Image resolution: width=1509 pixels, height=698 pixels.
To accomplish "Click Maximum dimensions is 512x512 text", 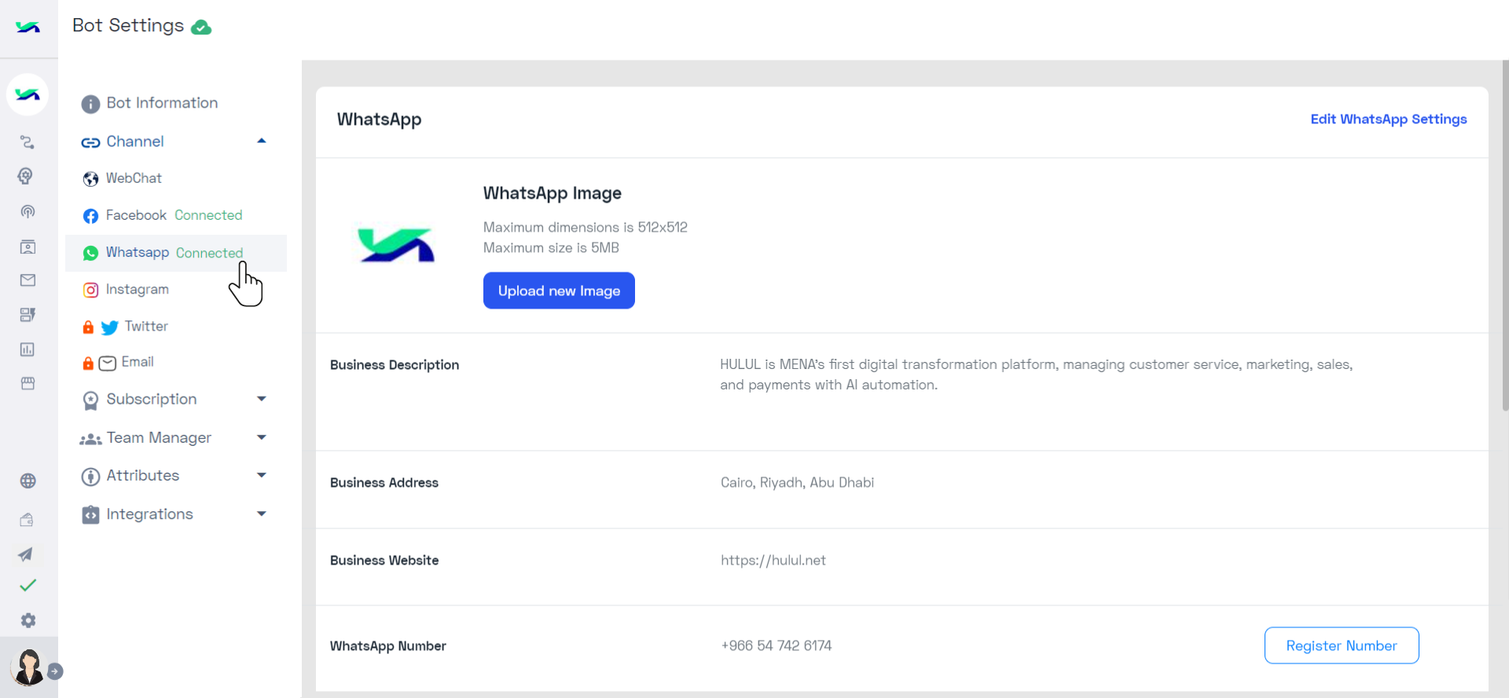I will click(x=586, y=227).
